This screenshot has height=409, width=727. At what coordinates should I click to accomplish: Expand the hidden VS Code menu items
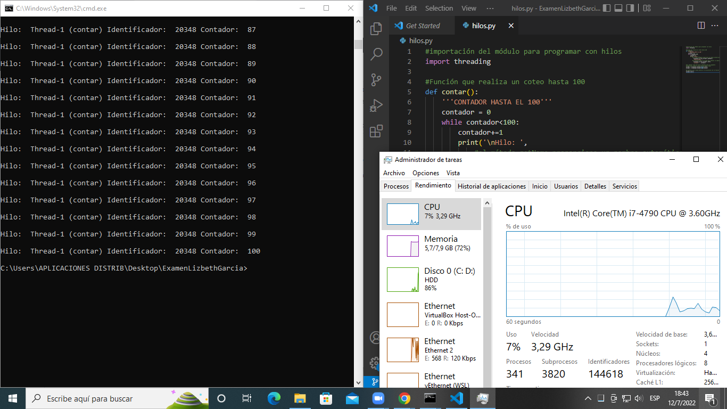[x=490, y=8]
